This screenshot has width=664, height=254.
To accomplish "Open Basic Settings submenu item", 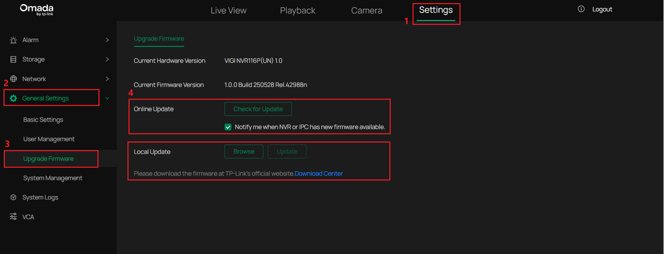I will (x=43, y=120).
